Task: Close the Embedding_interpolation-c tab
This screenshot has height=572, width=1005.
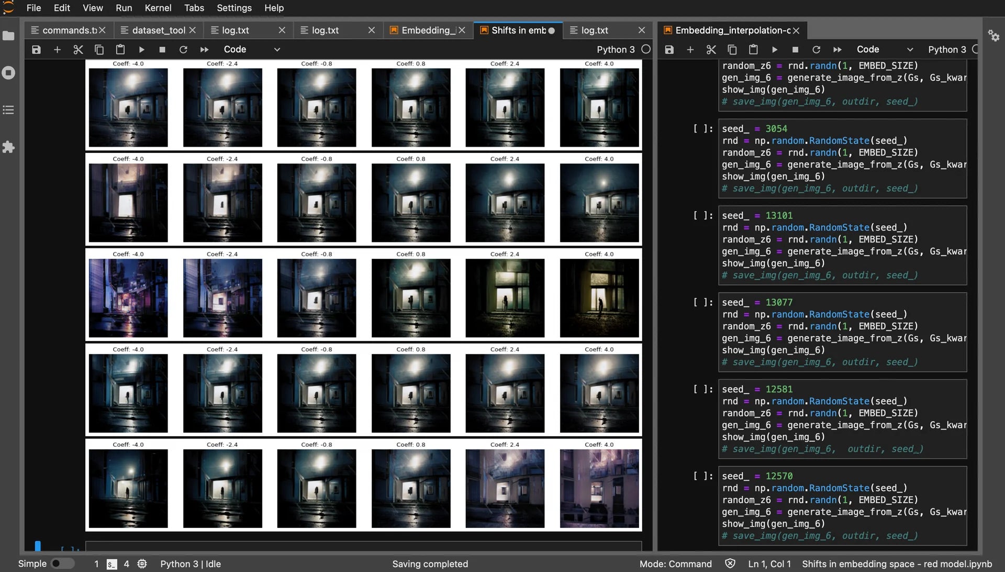Action: (x=796, y=30)
